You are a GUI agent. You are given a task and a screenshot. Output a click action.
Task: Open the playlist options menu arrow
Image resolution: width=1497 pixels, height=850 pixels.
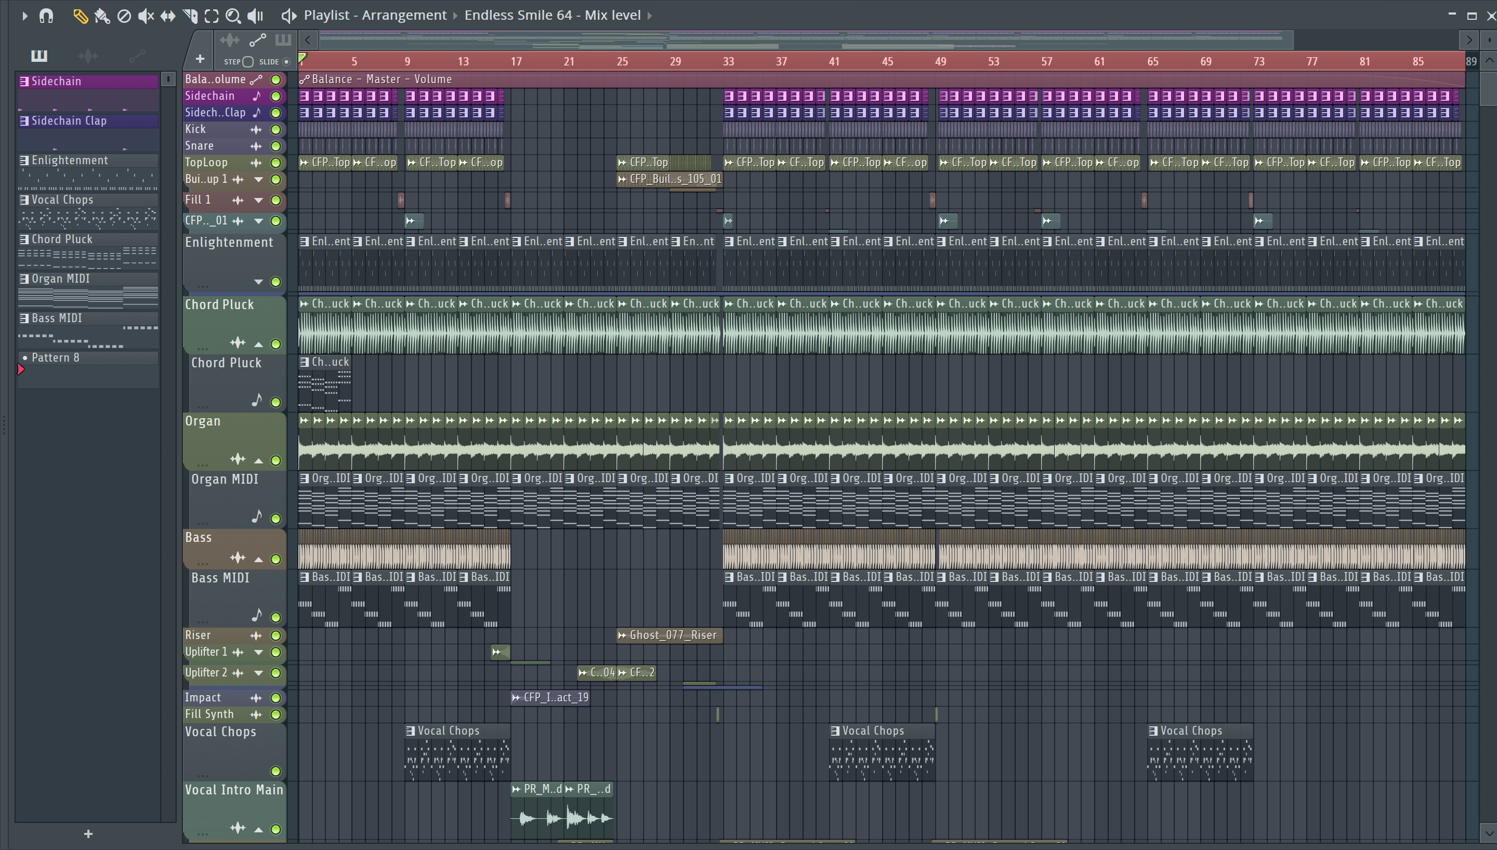click(x=24, y=16)
